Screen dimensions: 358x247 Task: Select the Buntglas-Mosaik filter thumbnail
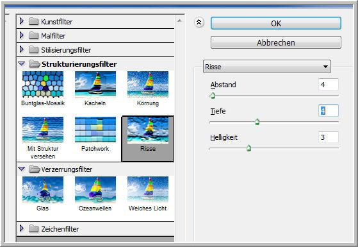click(x=43, y=85)
